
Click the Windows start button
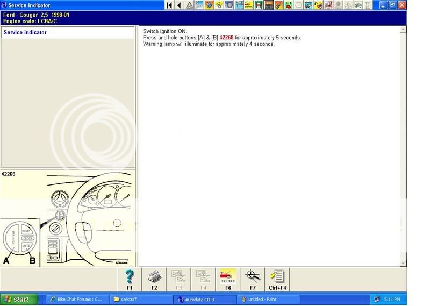pyautogui.click(x=19, y=299)
